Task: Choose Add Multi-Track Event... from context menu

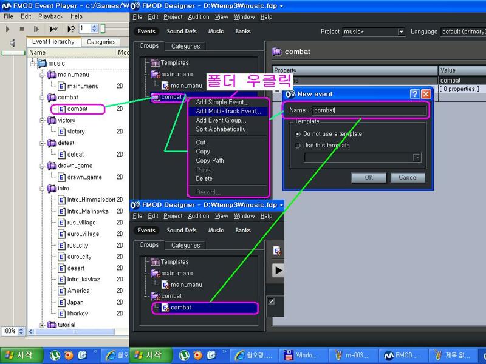Action: 228,111
